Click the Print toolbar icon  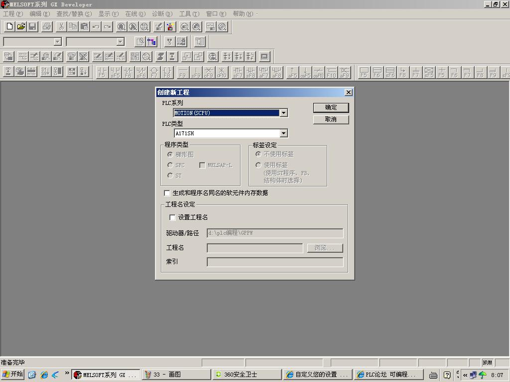coord(47,27)
